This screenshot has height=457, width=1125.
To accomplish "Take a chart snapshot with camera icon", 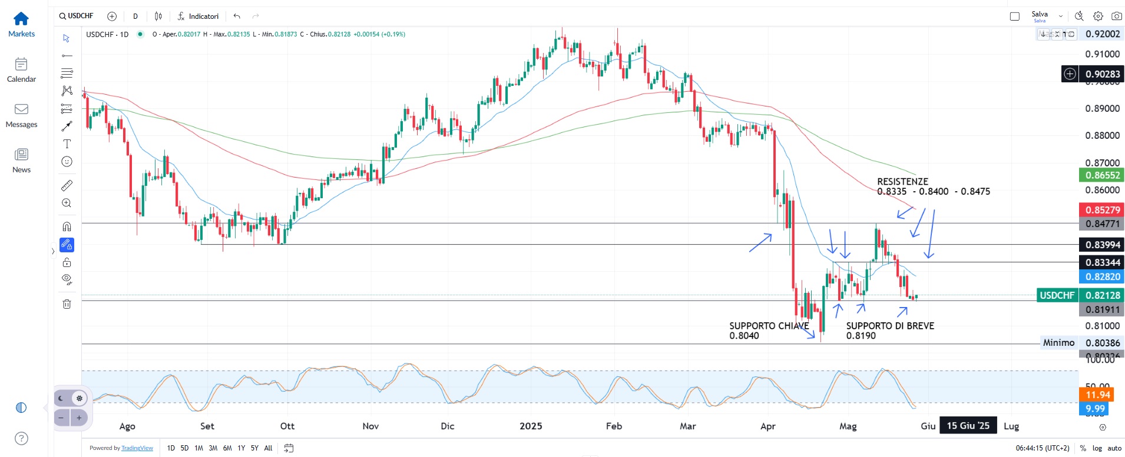I will [x=1116, y=16].
